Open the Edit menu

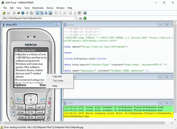(12, 8)
